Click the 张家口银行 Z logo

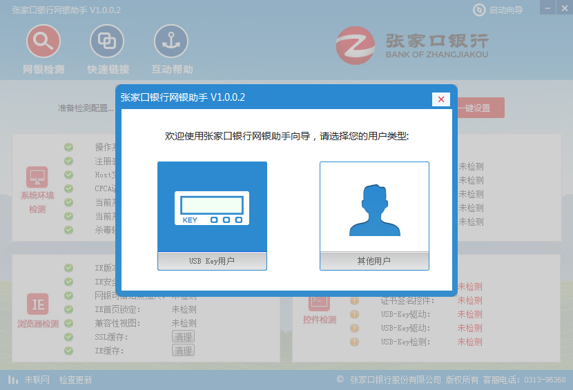356,46
